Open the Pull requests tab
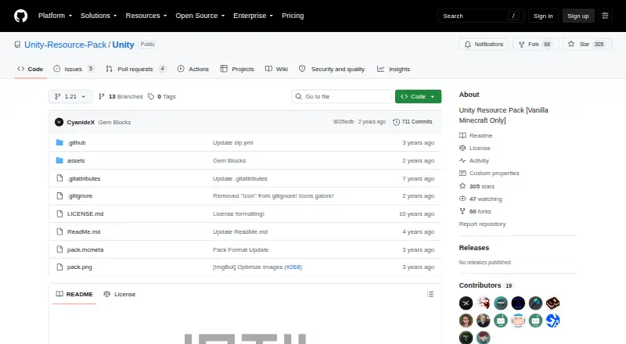The height and width of the screenshot is (344, 626). [x=135, y=69]
